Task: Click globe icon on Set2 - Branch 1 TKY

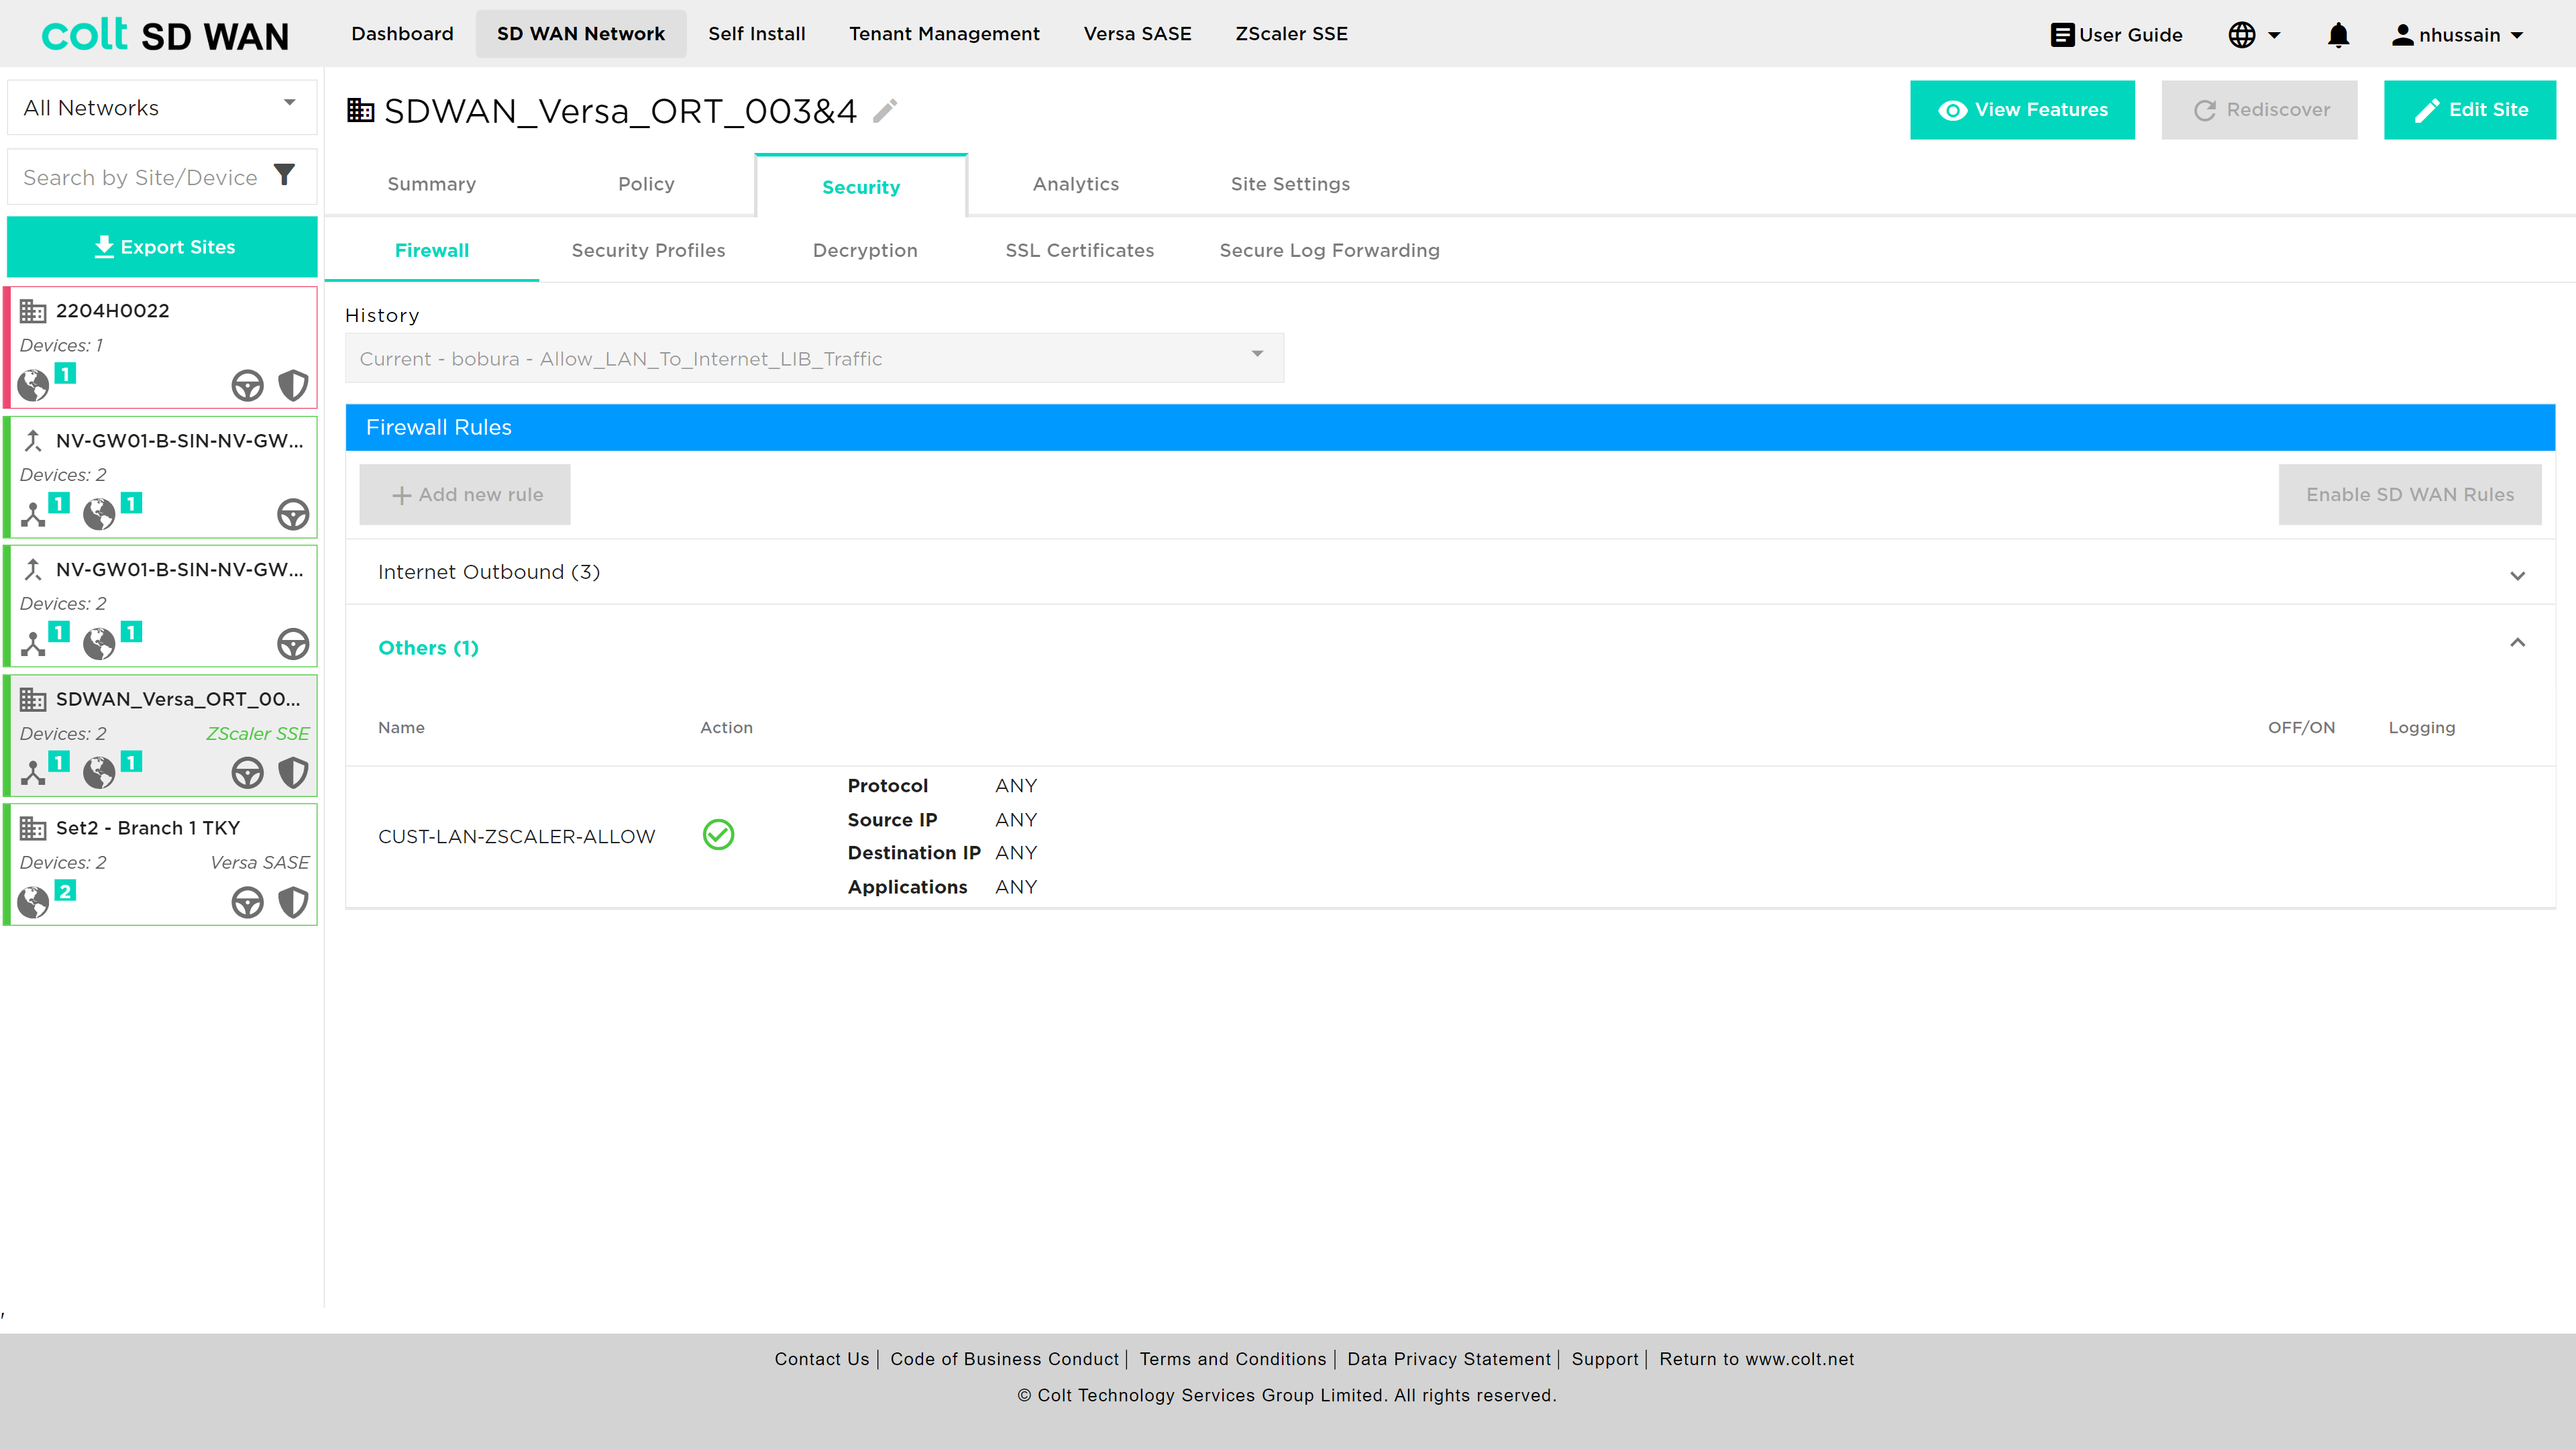Action: pyautogui.click(x=33, y=903)
